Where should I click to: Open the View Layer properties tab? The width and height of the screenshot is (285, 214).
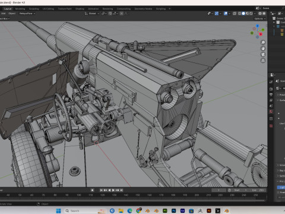point(271,100)
